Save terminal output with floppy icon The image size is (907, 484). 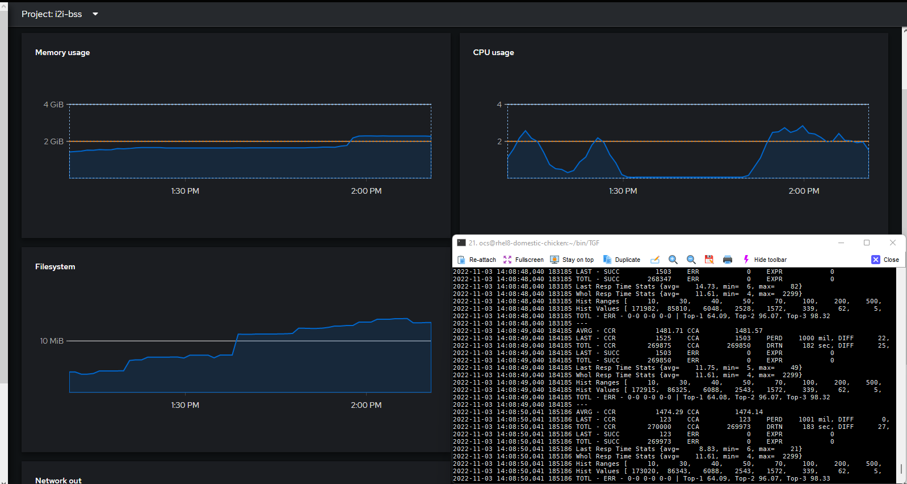tap(709, 260)
